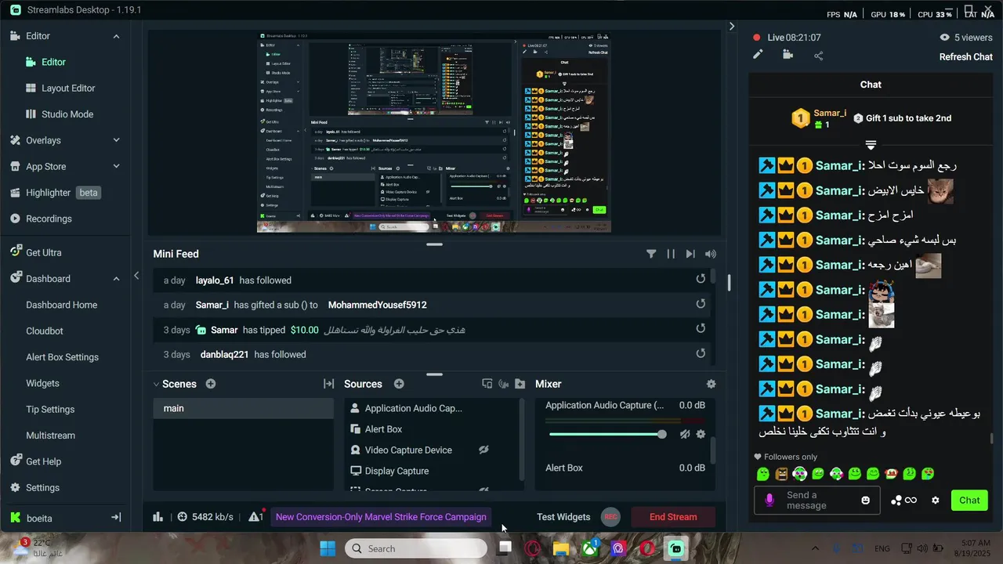The height and width of the screenshot is (564, 1003).
Task: Open chat emote picker smiley icon
Action: click(x=865, y=500)
